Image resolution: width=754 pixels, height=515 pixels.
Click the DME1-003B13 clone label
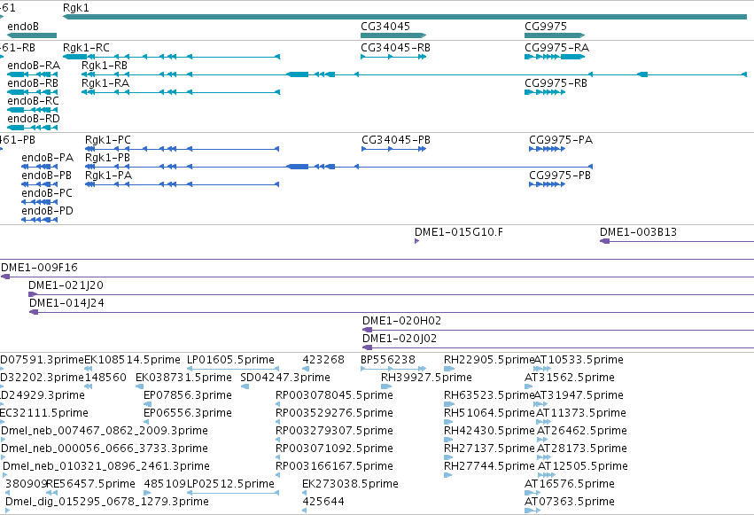tap(638, 232)
